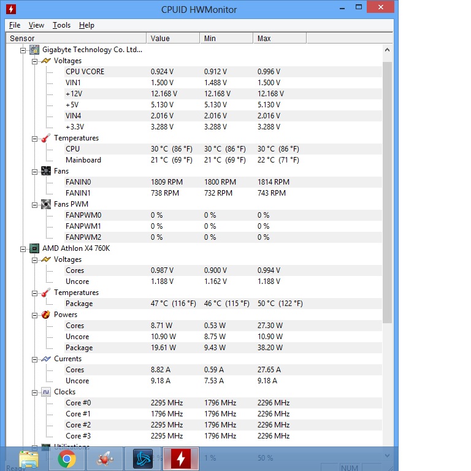Select the Core #2 clock row
This screenshot has width=471, height=471.
pos(223,425)
